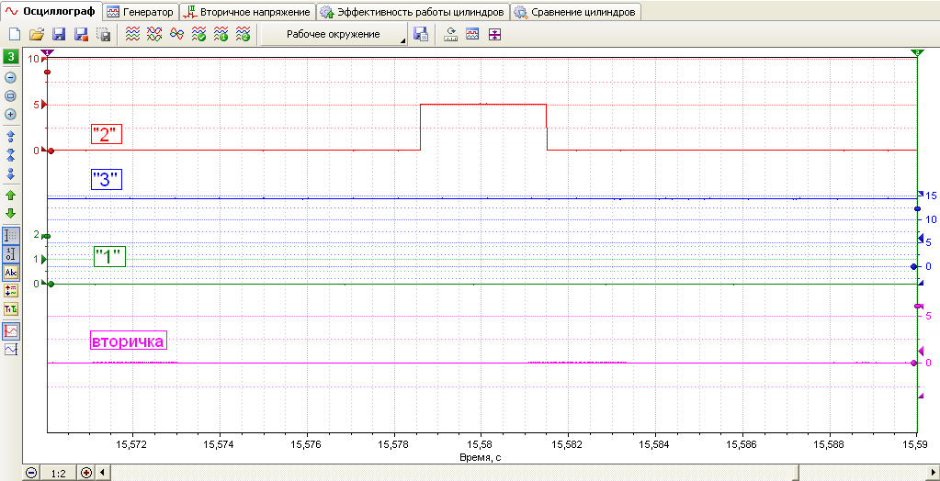Click the blue "3" channel label
Screen dimensions: 940x481
coord(106,180)
